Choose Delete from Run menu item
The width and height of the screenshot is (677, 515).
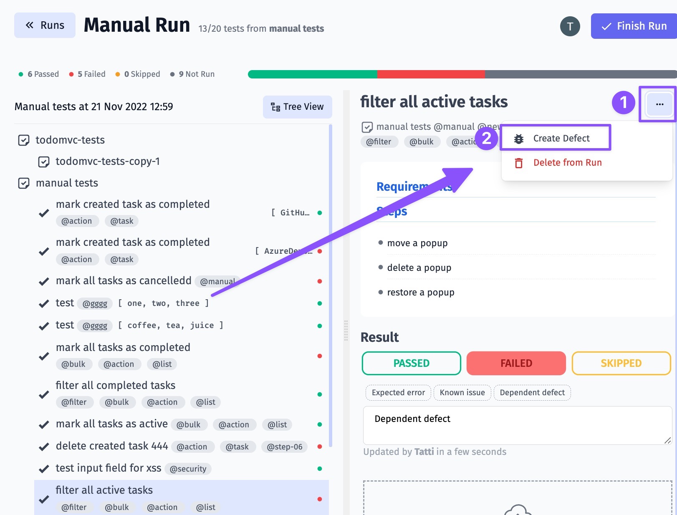(567, 163)
